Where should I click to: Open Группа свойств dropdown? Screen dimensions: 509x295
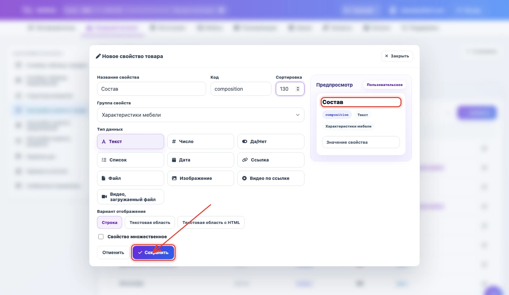pyautogui.click(x=200, y=115)
